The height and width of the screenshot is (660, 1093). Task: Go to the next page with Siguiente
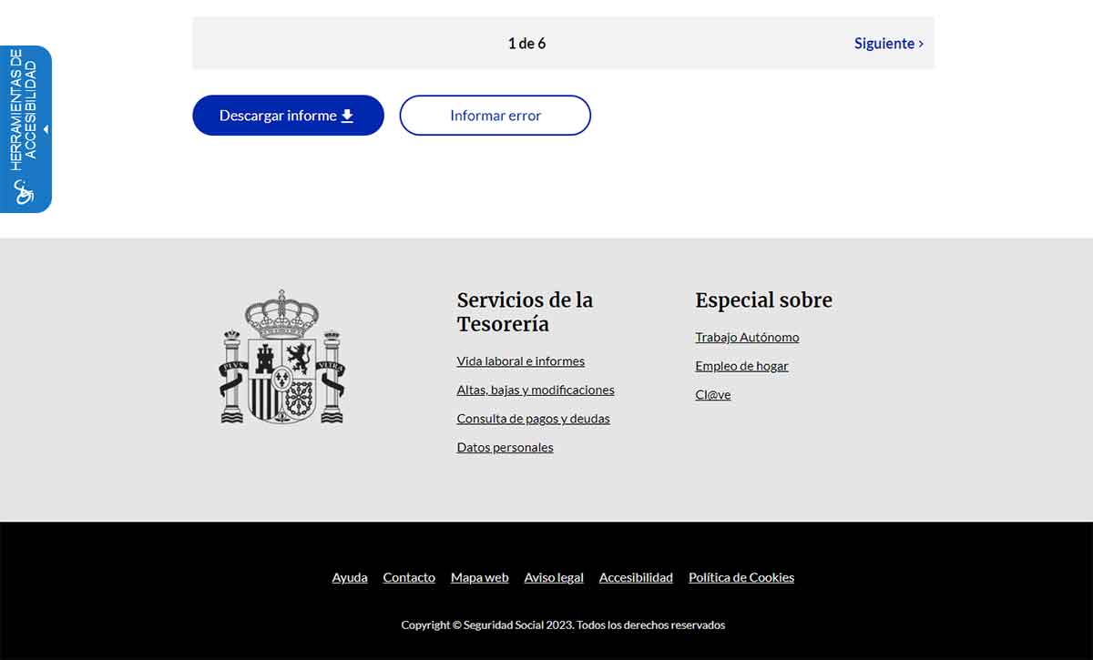884,43
